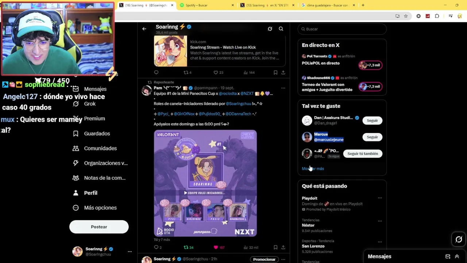Close the Spotify – Buscar tab
467x263 pixels.
click(x=233, y=5)
